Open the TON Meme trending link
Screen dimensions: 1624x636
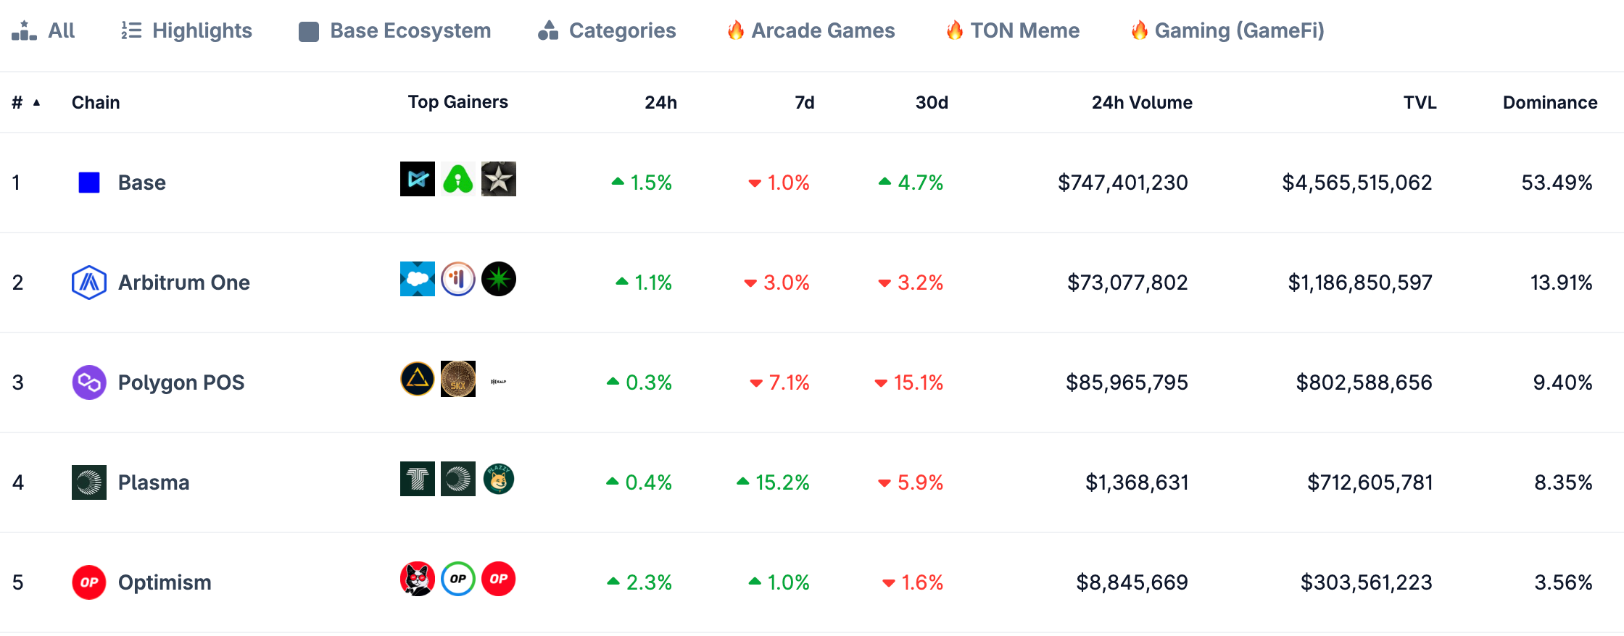pyautogui.click(x=1013, y=30)
